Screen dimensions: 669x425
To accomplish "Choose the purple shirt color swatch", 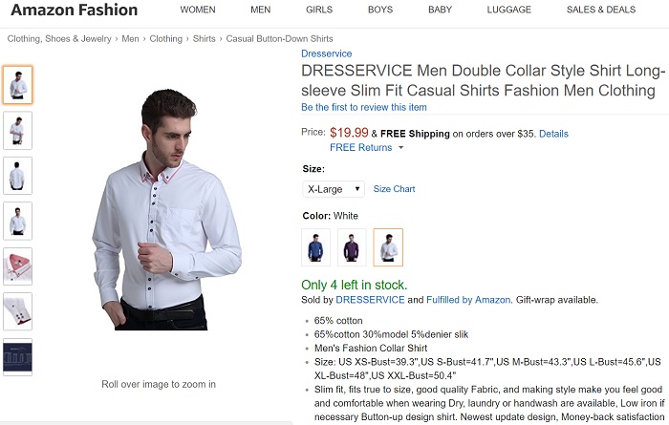I will 352,247.
